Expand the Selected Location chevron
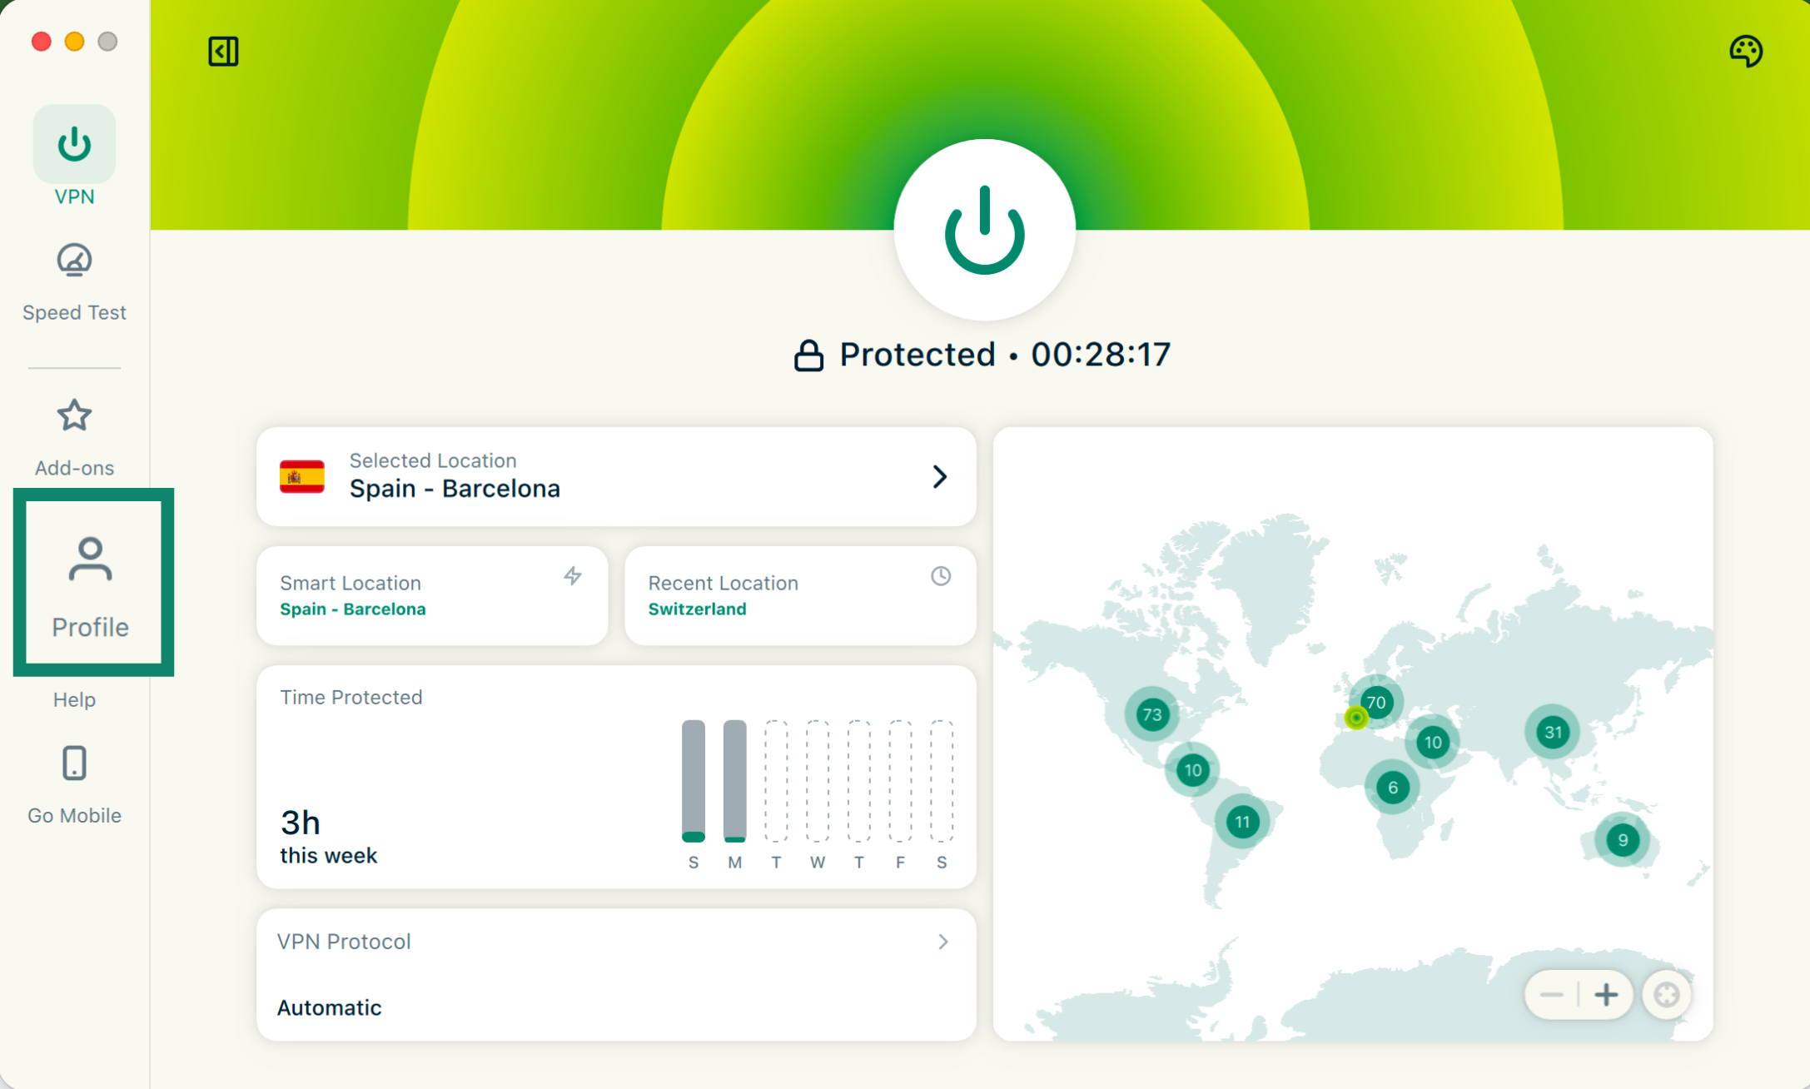This screenshot has height=1089, width=1810. point(940,476)
